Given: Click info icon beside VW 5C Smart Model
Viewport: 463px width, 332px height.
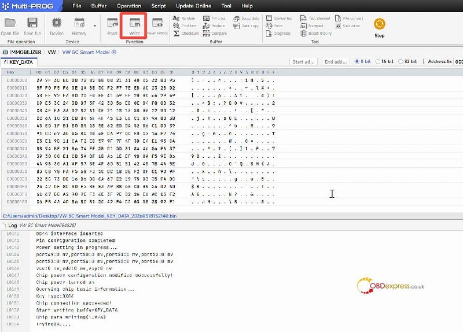Looking at the screenshot, I should (114, 52).
